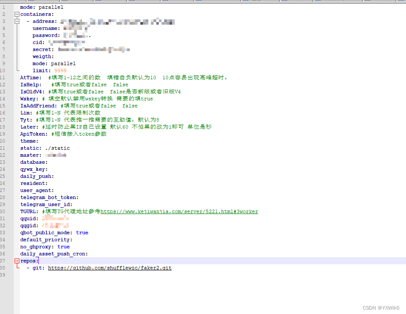The width and height of the screenshot is (406, 314).
Task: Click the IsAddFriend: key
Action: pyautogui.click(x=38, y=106)
